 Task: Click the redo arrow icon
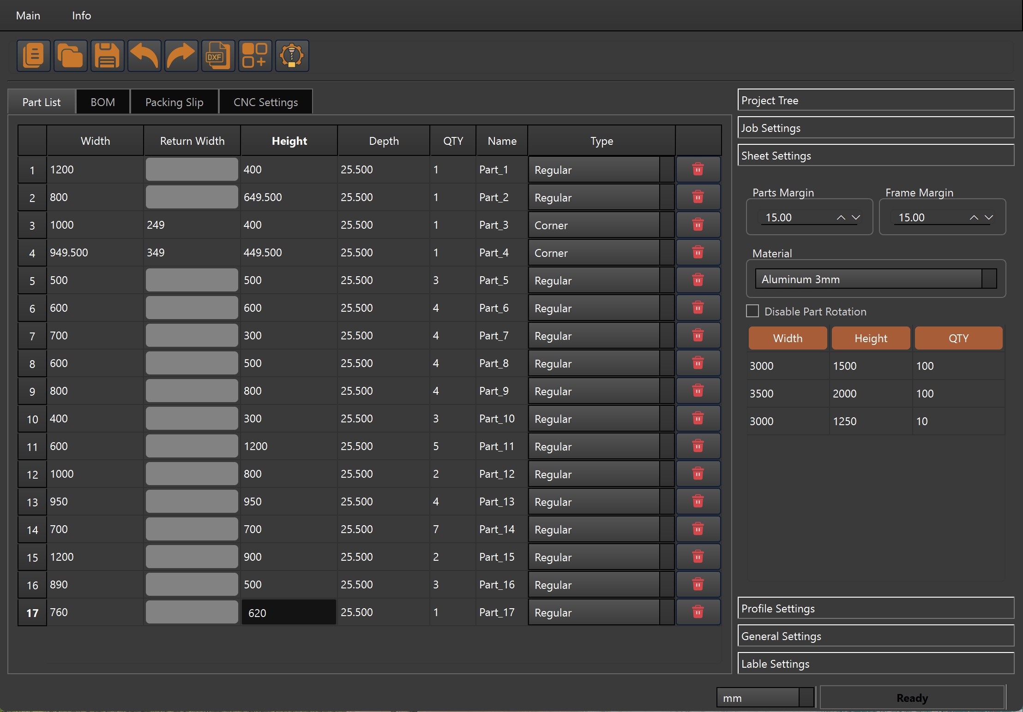[x=181, y=56]
